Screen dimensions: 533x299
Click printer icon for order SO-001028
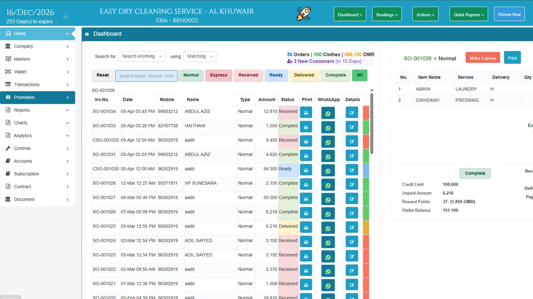(x=306, y=185)
